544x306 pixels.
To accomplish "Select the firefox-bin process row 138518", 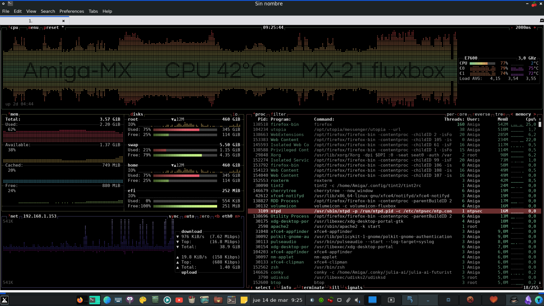I will point(394,124).
